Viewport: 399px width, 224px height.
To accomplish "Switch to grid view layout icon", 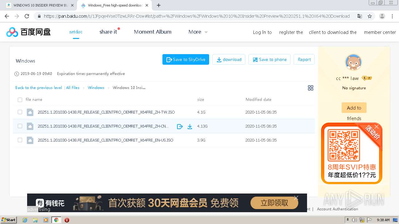I will pyautogui.click(x=310, y=88).
